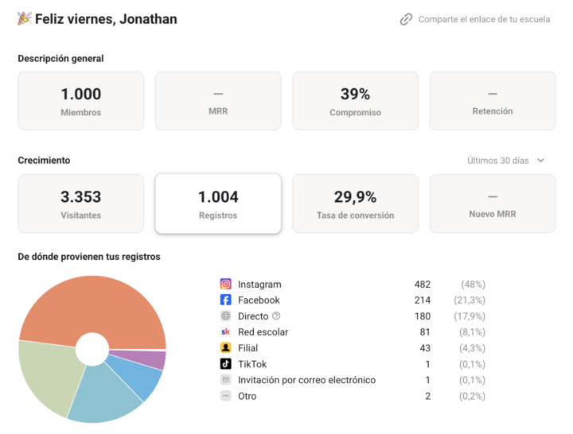
Task: Click the Facebook icon in the sources list
Action: [x=225, y=300]
